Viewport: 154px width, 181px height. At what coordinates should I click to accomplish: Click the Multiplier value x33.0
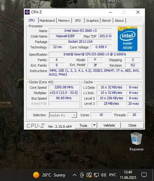[x=64, y=93]
